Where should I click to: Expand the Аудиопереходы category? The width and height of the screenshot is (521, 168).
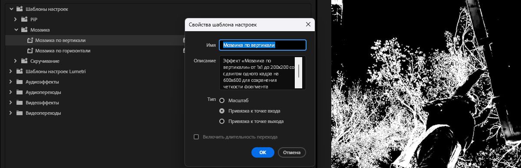11,92
